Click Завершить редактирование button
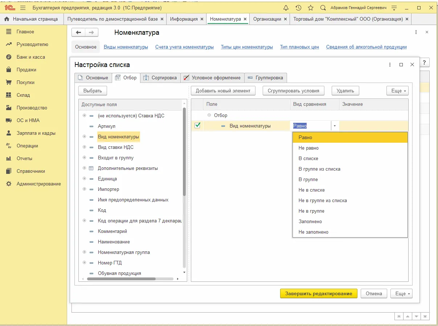Screen dimensions: 438x326 click(x=319, y=293)
